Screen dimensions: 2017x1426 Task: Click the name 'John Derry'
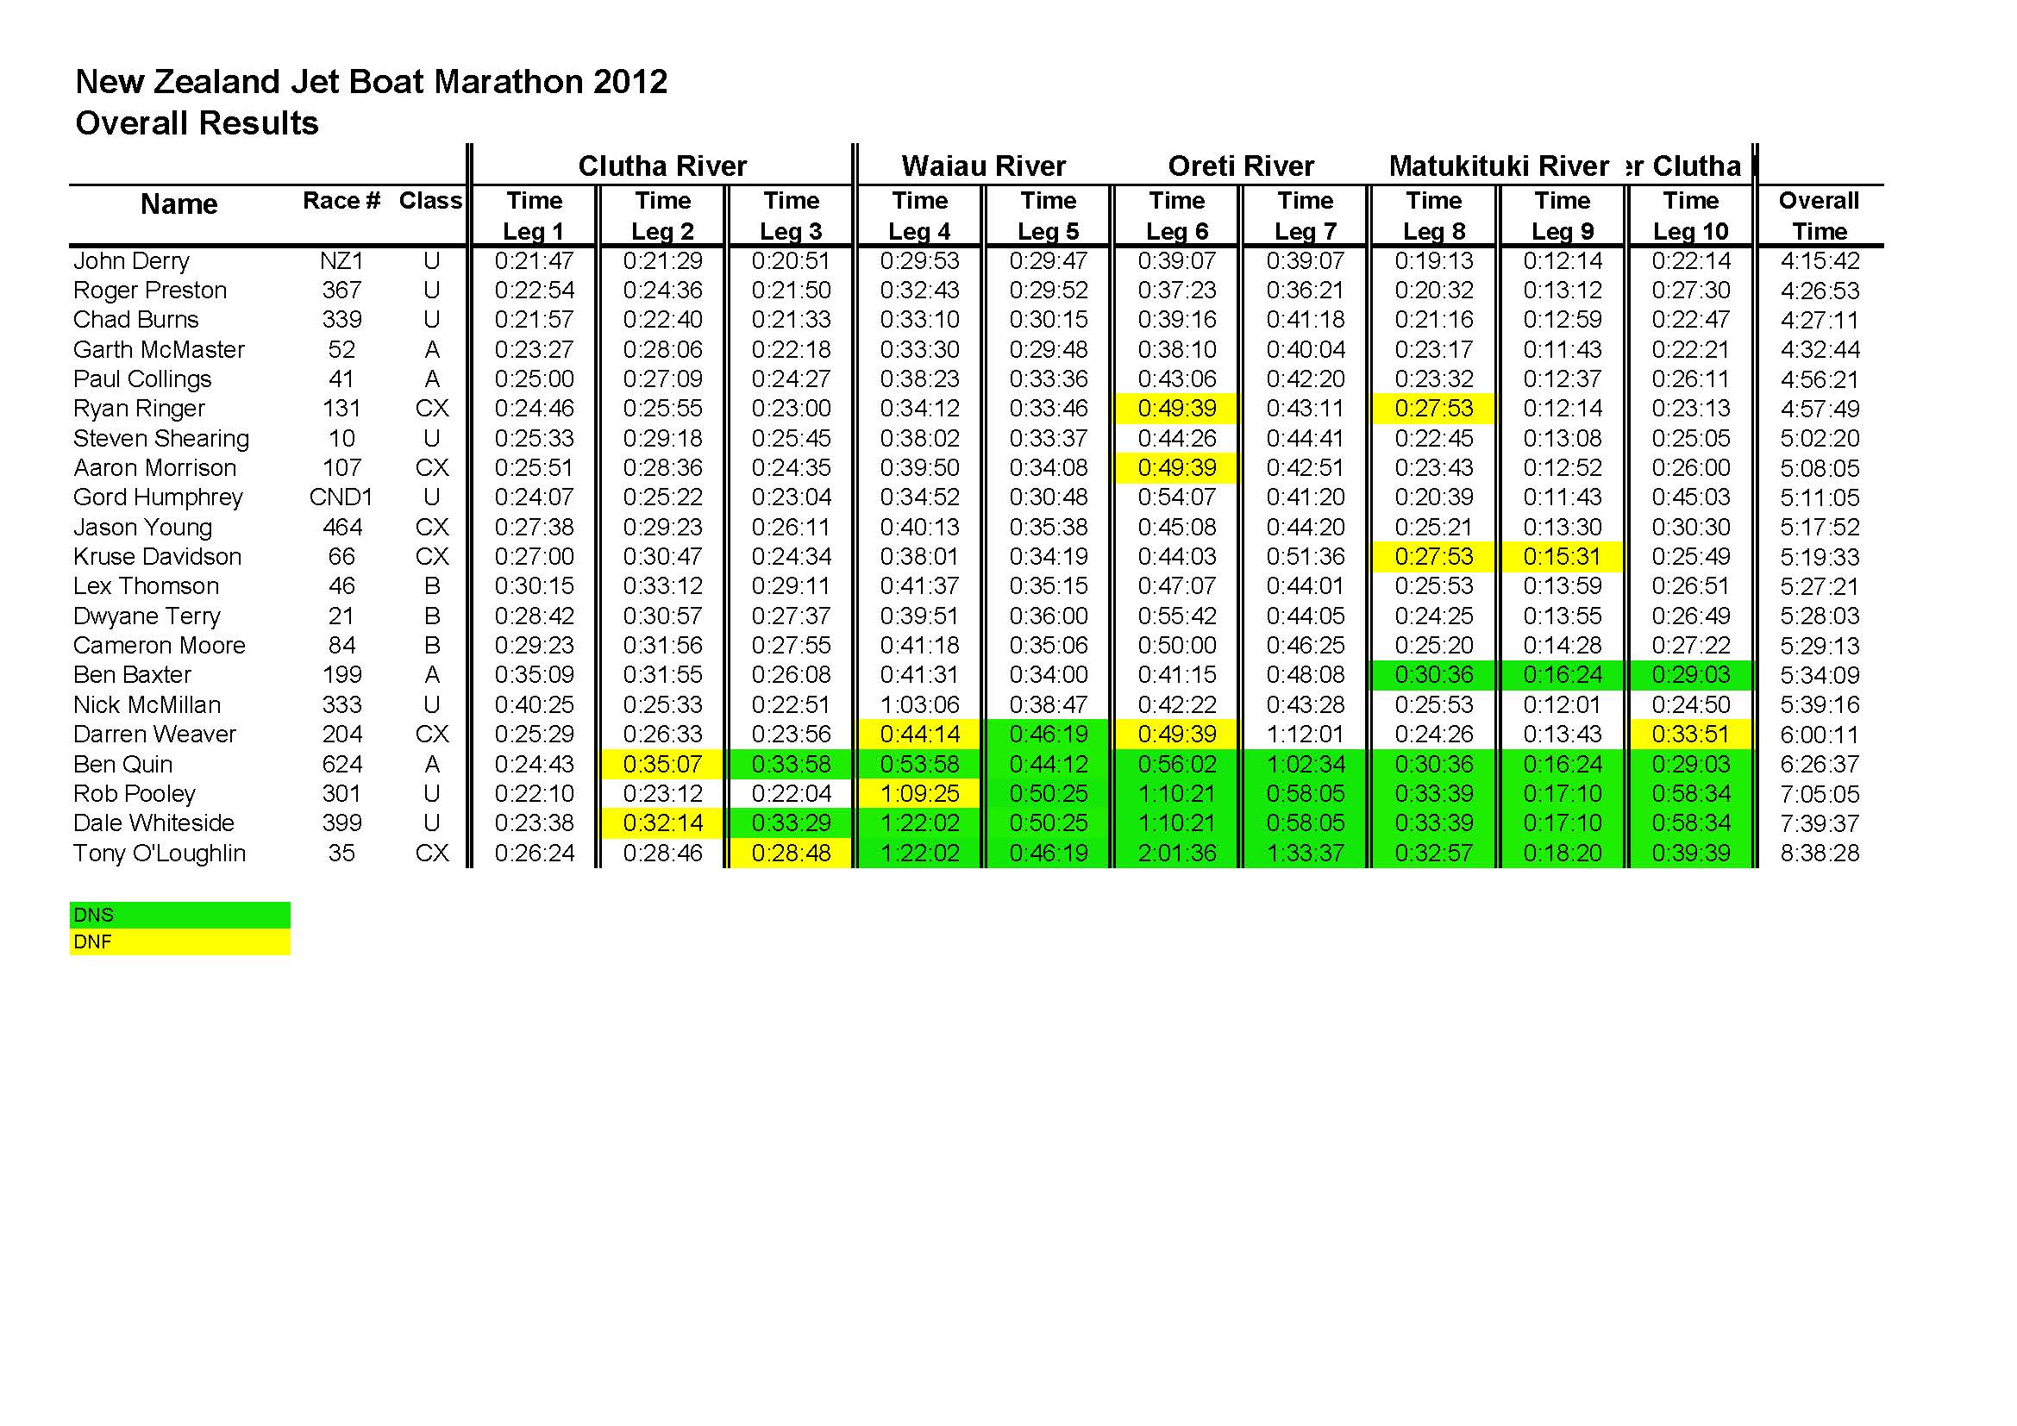click(131, 262)
